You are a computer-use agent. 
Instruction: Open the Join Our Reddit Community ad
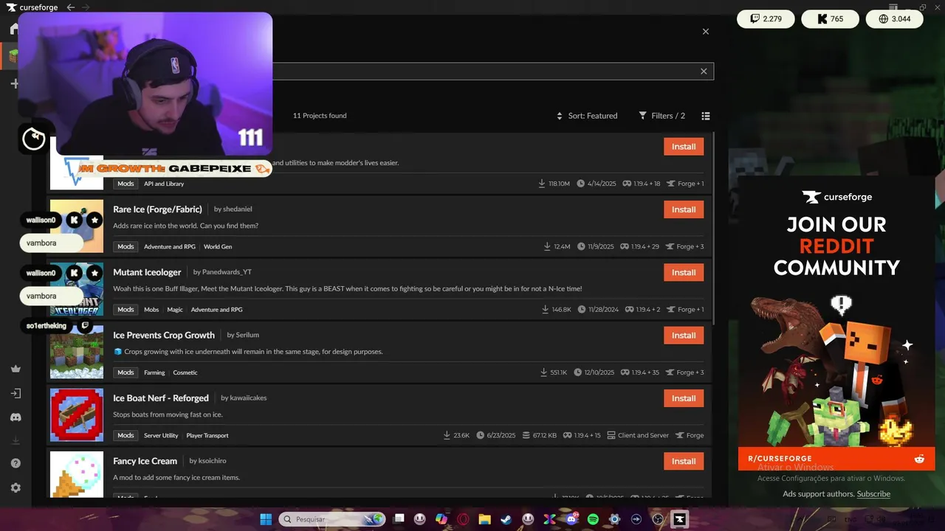tap(836, 324)
